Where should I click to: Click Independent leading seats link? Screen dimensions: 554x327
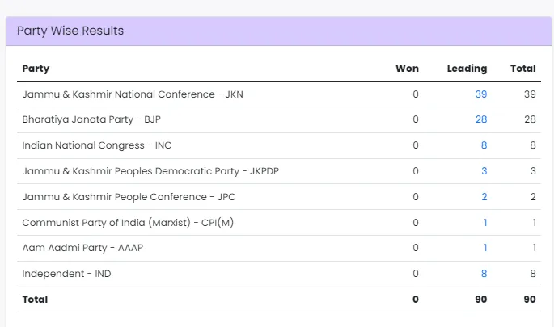(484, 274)
